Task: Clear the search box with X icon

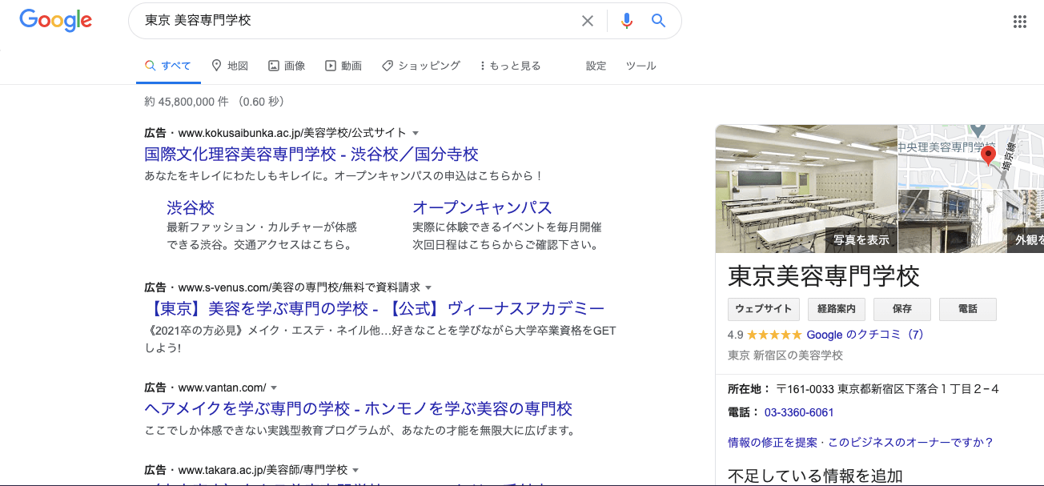Action: click(x=588, y=21)
